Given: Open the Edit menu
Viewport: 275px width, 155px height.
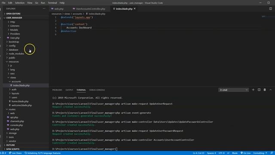Looking at the screenshot, I should [10, 3].
